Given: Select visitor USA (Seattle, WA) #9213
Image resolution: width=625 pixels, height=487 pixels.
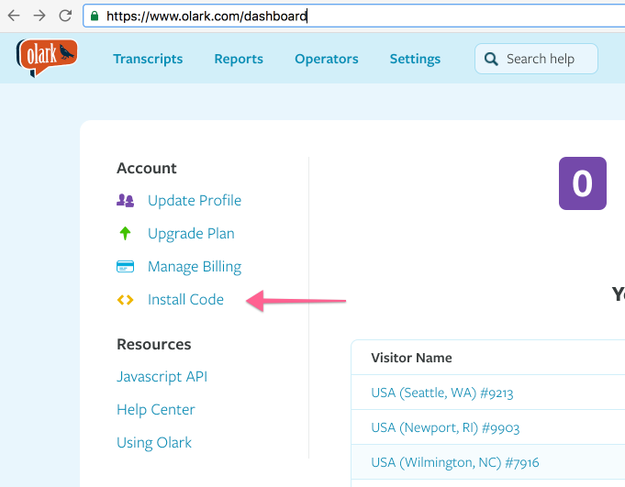Looking at the screenshot, I should (x=442, y=393).
